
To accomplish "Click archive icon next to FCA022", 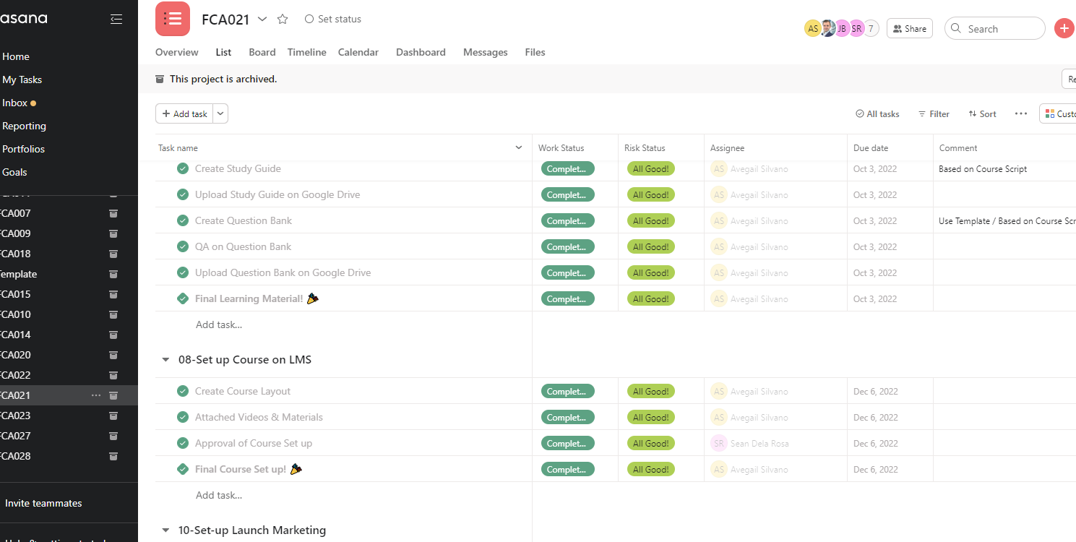I will point(113,375).
